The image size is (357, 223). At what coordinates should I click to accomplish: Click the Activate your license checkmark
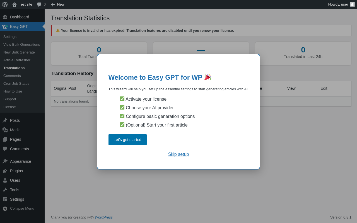pos(122,99)
